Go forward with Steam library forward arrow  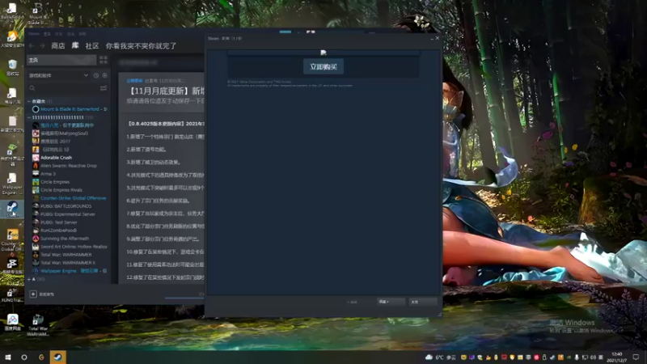click(x=42, y=46)
